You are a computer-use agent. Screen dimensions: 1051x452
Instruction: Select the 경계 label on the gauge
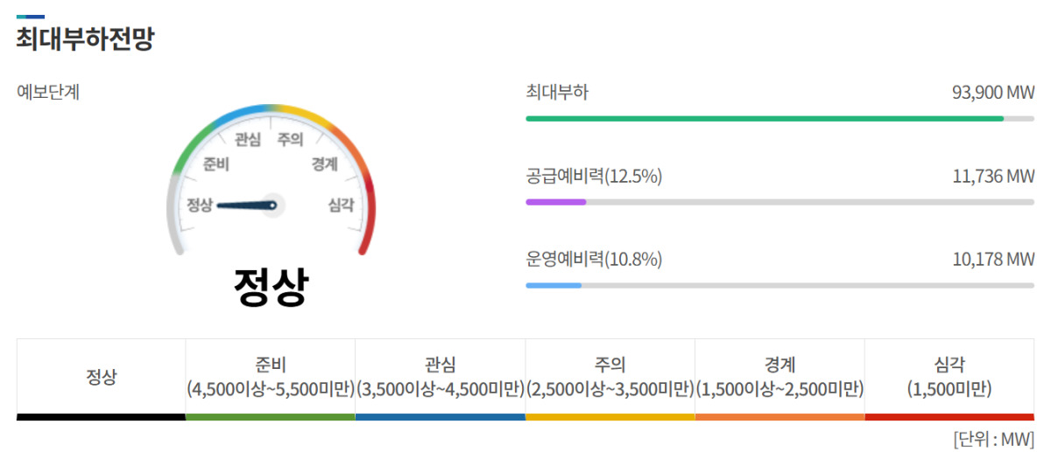[x=324, y=164]
